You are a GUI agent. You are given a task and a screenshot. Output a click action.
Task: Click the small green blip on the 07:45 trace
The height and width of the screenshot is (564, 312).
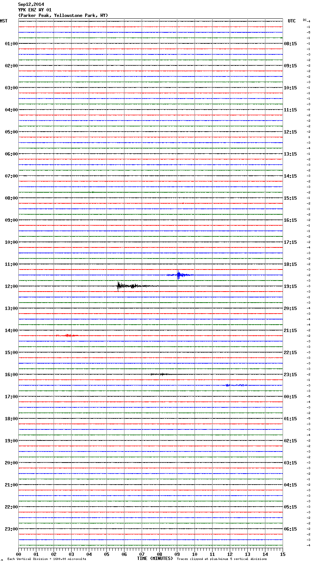[91, 192]
